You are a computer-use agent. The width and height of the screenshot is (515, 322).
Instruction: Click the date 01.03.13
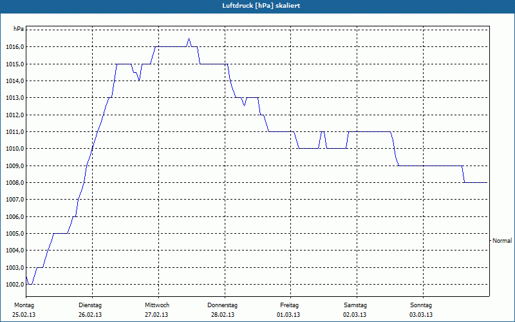tap(288, 315)
